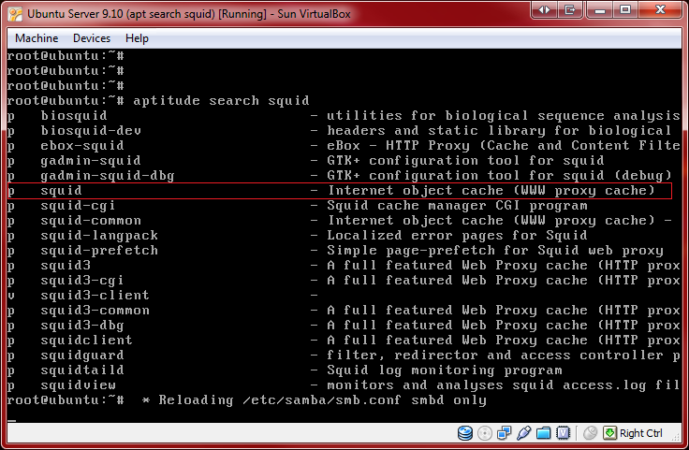Viewport: 689px width, 450px height.
Task: Click the 'gadmin-squid-dbg' package name
Action: (x=108, y=176)
